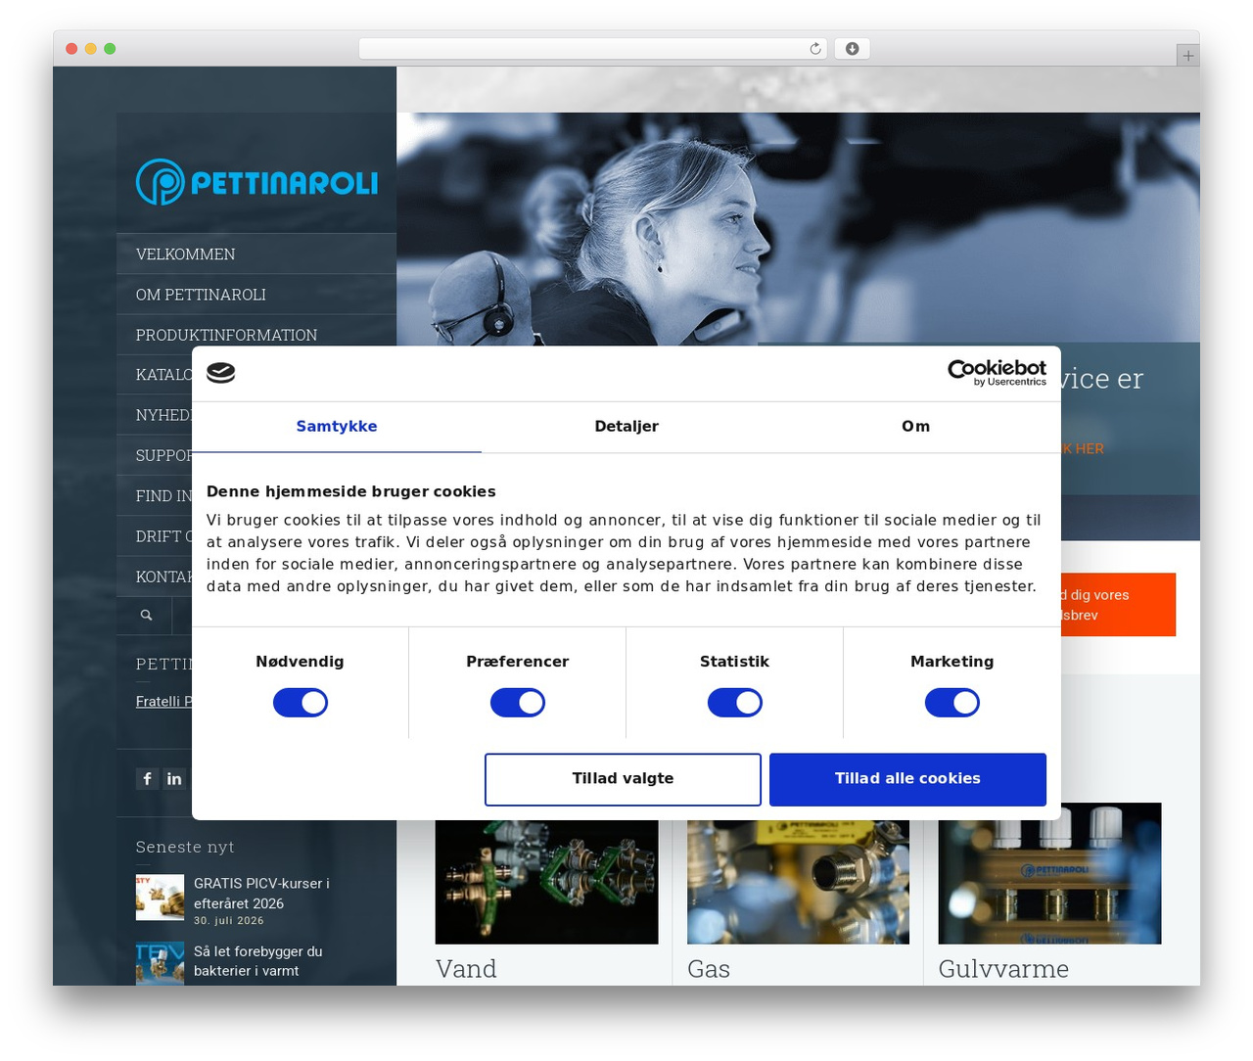Click the Pettinaroli logo
This screenshot has height=1061, width=1253.
click(256, 182)
